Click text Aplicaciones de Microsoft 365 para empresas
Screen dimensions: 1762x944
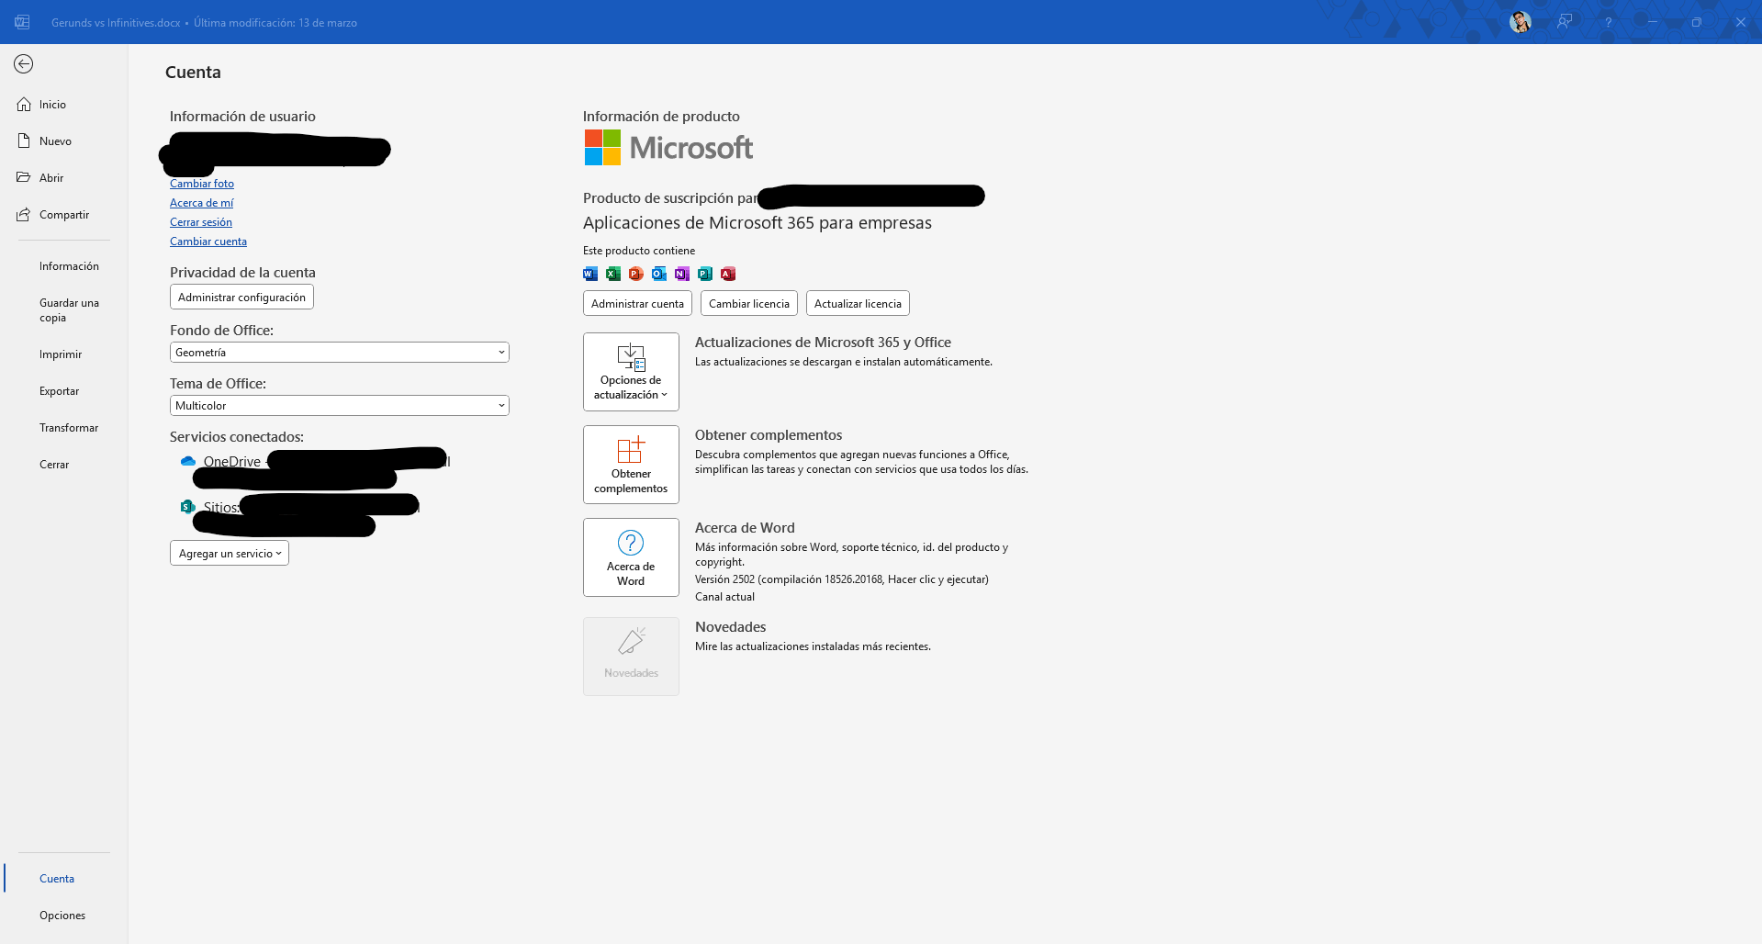[x=758, y=223]
